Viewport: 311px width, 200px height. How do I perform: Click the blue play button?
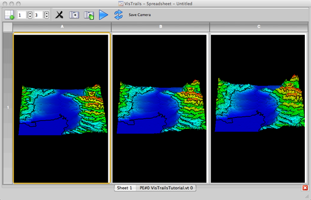(x=103, y=15)
